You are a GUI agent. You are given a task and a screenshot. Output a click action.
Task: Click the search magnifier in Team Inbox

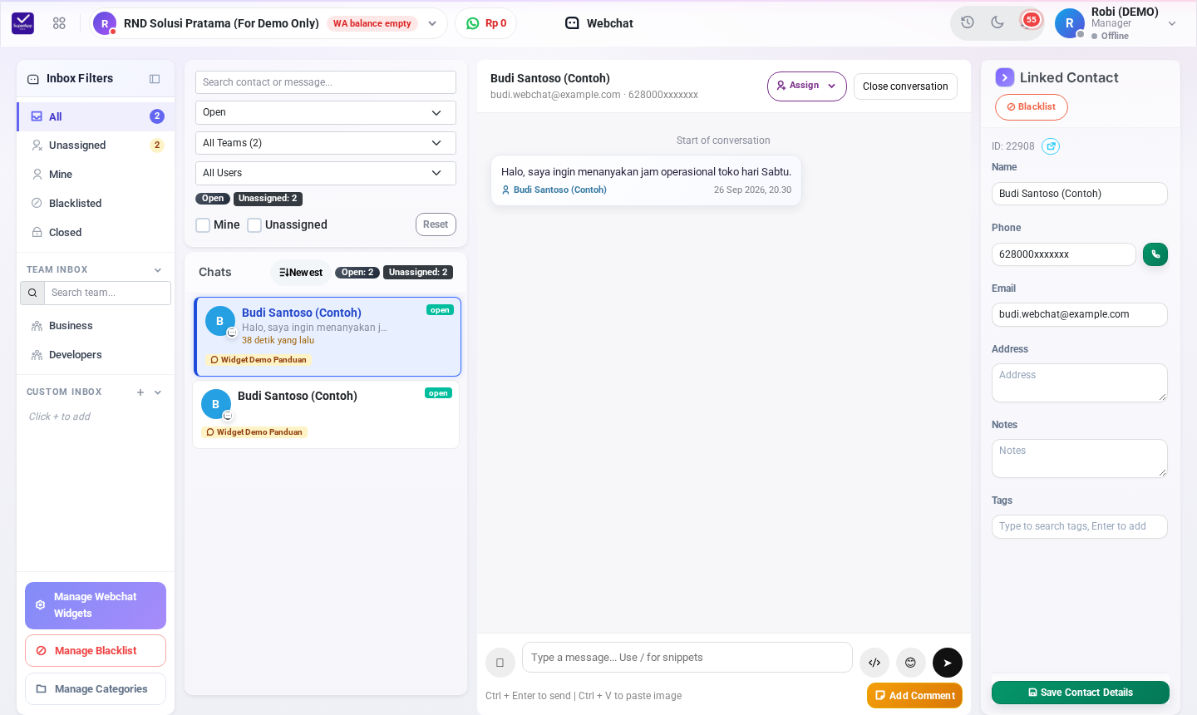click(32, 293)
